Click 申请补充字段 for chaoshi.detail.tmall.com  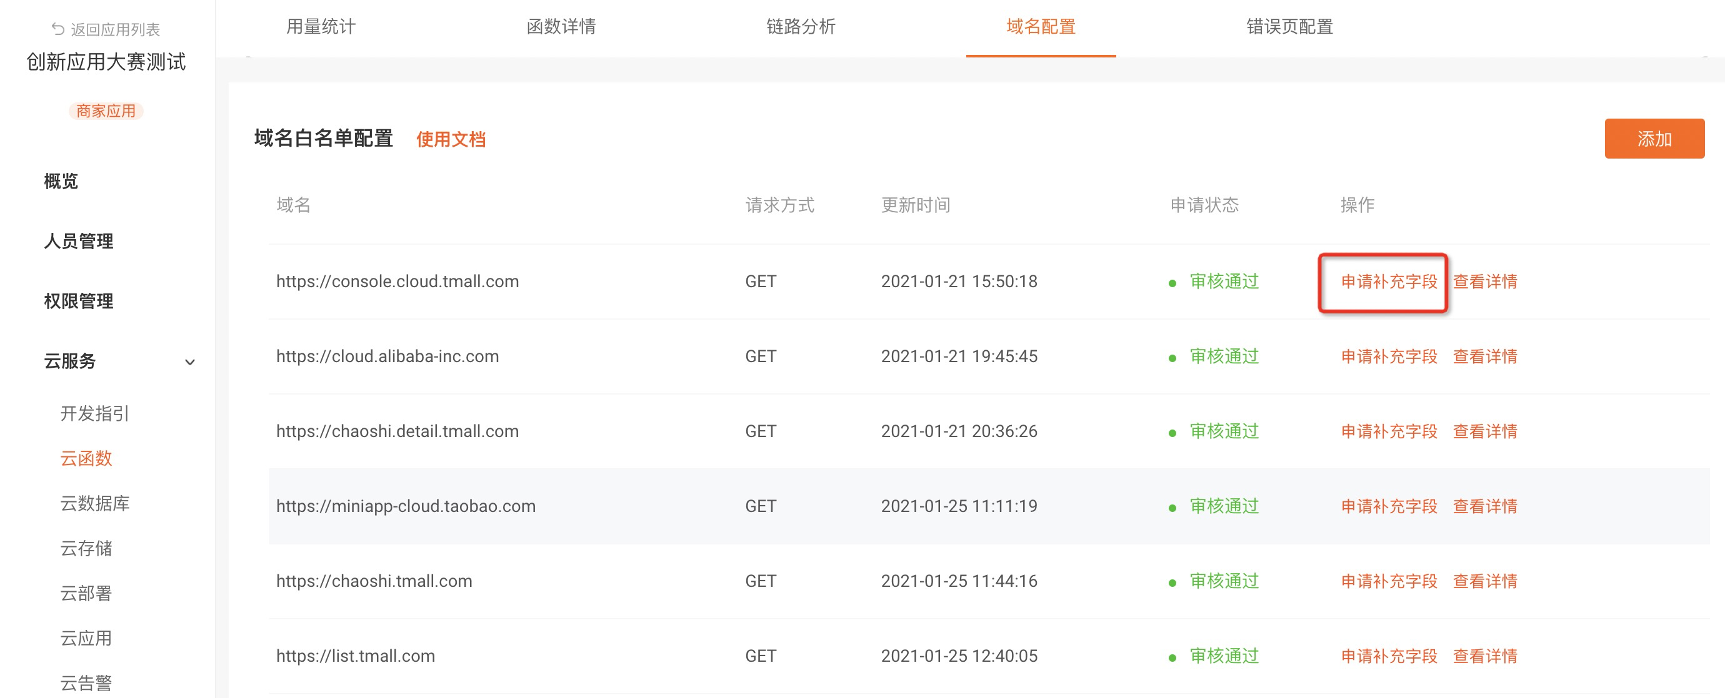coord(1389,431)
